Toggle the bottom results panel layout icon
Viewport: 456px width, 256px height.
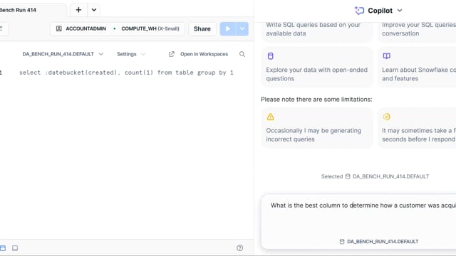pos(15,248)
